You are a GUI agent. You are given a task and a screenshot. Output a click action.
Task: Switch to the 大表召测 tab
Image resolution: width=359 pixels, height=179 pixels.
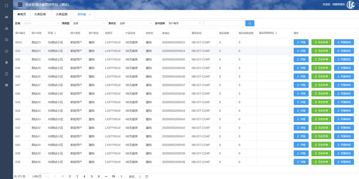click(x=62, y=14)
